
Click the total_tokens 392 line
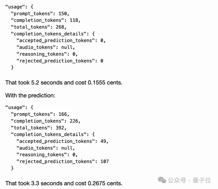coord(38,128)
